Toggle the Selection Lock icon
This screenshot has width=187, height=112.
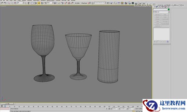pyautogui.click(x=107, y=109)
